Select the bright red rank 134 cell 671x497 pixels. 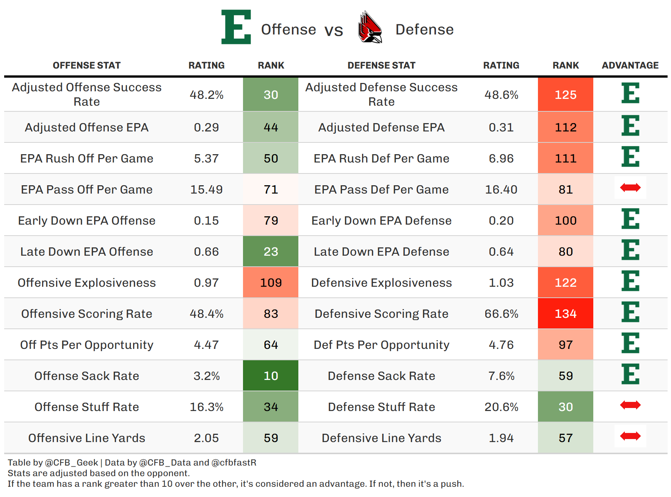(565, 314)
